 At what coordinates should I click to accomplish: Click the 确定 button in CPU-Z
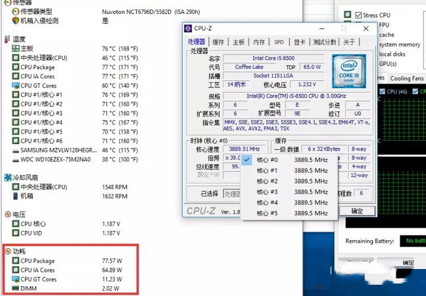(357, 211)
